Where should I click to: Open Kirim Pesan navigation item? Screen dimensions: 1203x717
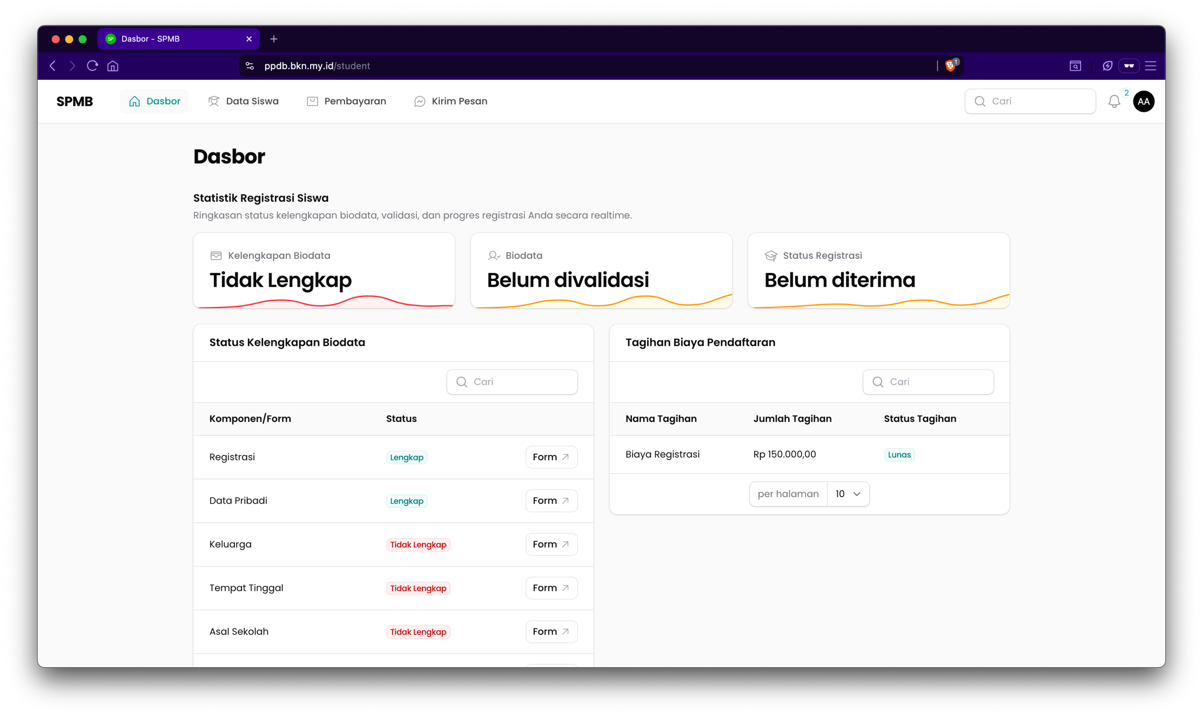(450, 101)
